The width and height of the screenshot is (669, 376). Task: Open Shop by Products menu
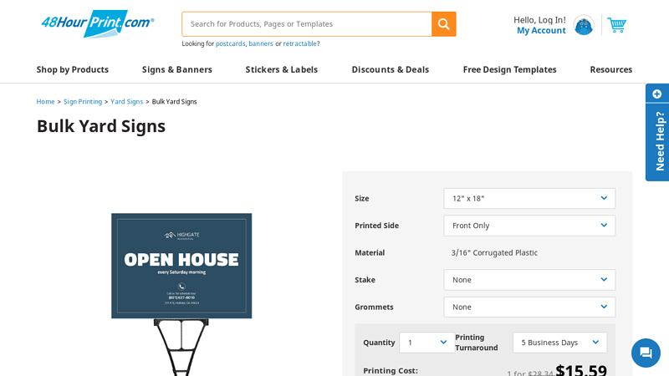[x=73, y=69]
